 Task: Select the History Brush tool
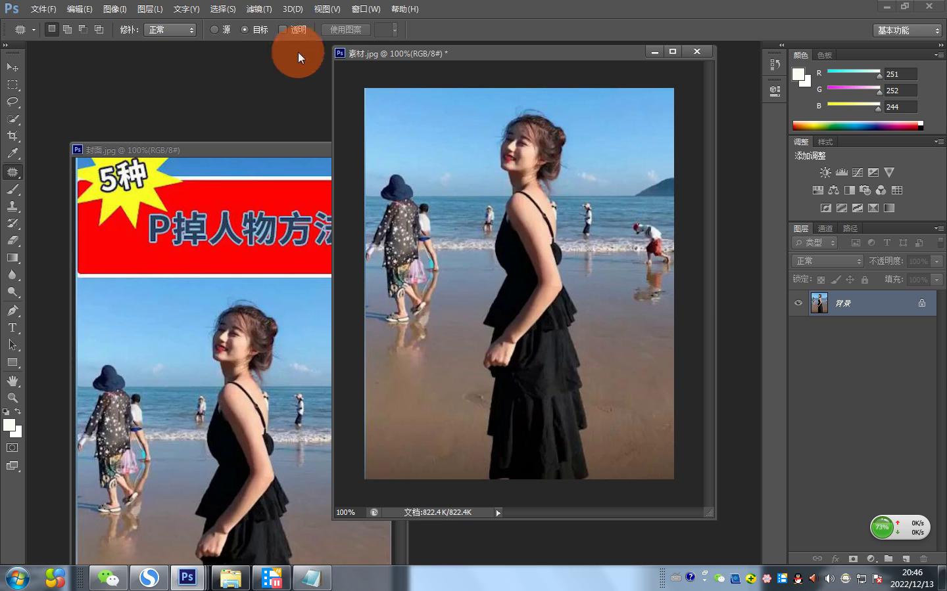[12, 223]
